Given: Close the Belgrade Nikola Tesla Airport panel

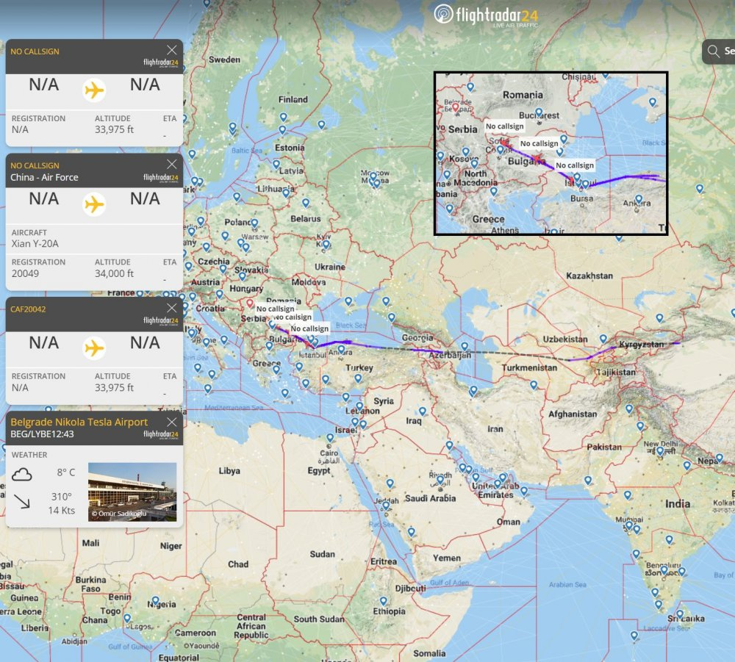Looking at the screenshot, I should point(171,422).
